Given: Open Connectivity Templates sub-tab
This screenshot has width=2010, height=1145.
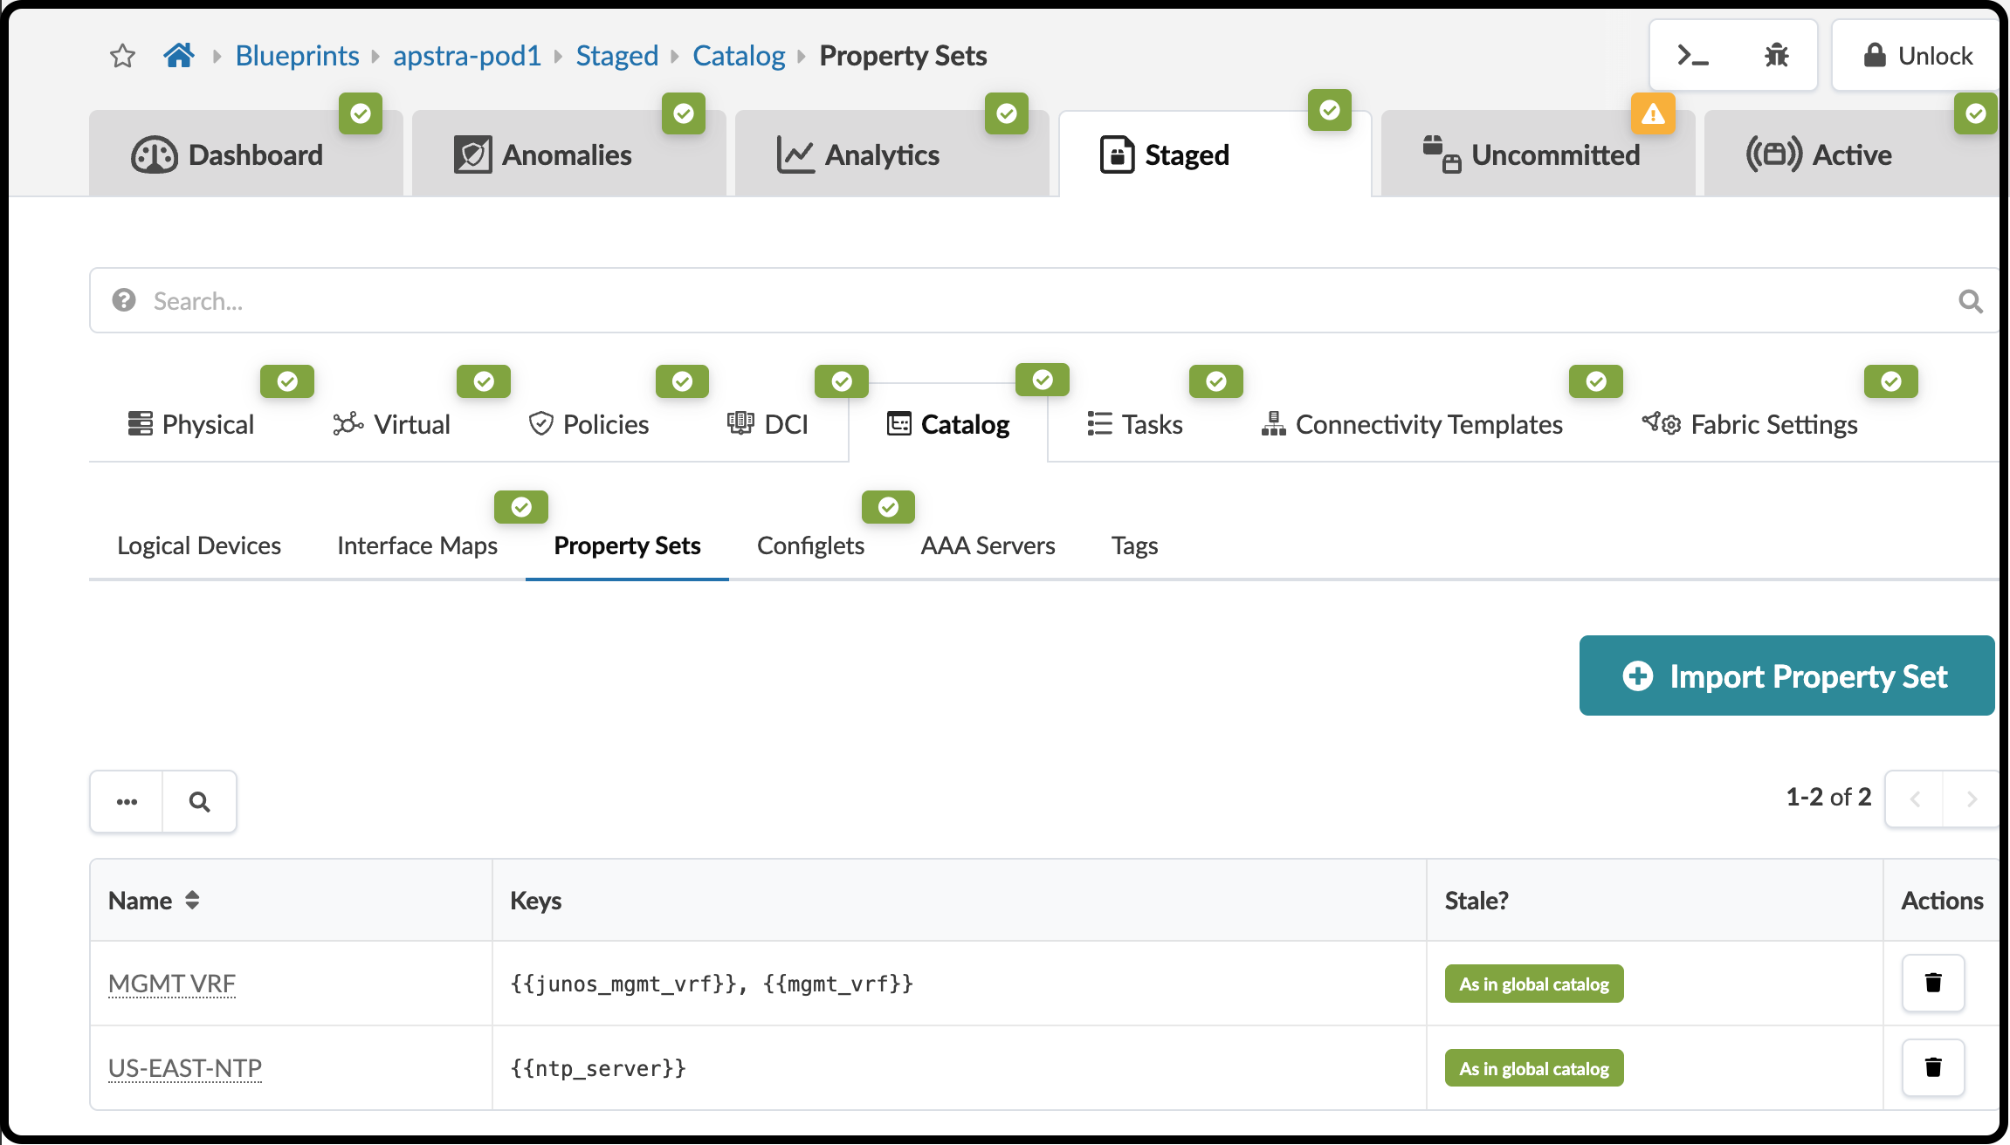Looking at the screenshot, I should tap(1412, 424).
